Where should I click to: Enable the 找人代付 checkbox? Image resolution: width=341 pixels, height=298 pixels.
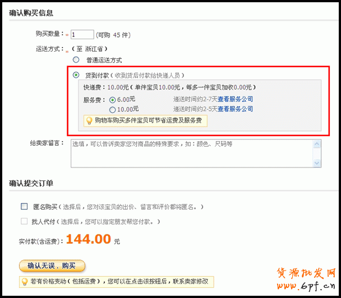coord(24,221)
